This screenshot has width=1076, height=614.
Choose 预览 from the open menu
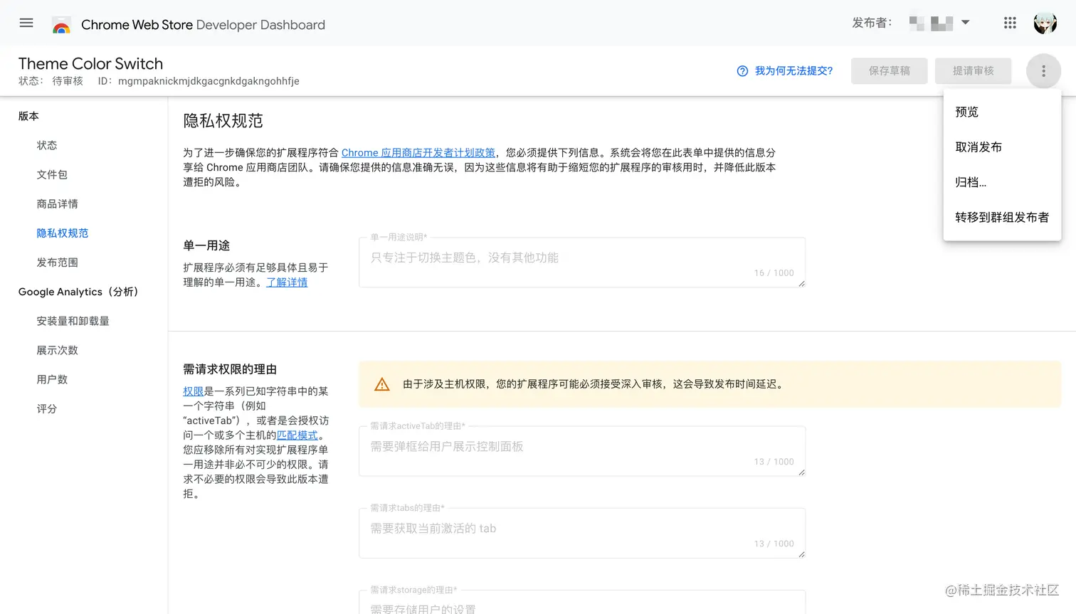966,111
